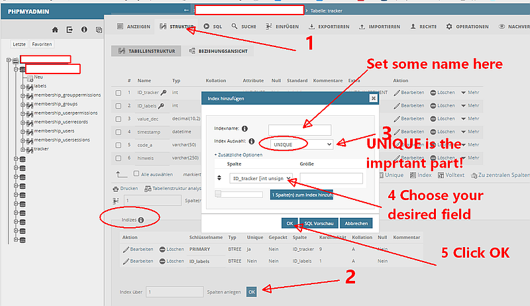Open the Operationen tab
This screenshot has width=530, height=306.
[x=467, y=26]
